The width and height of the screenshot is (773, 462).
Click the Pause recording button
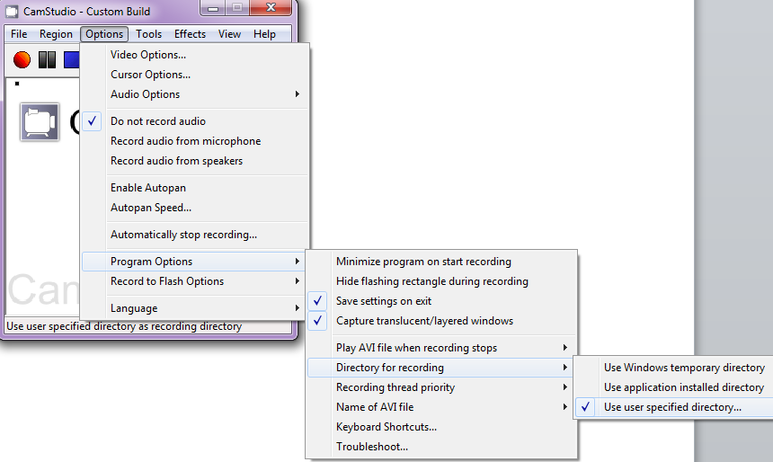pos(48,59)
